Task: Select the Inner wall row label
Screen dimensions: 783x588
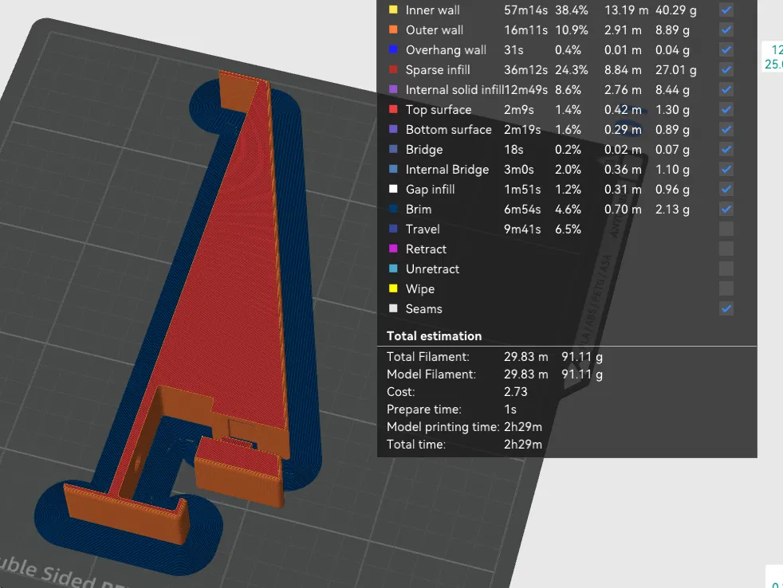Action: click(x=432, y=10)
